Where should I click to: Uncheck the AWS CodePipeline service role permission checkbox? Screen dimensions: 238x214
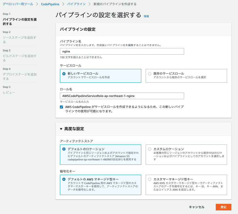[62, 107]
